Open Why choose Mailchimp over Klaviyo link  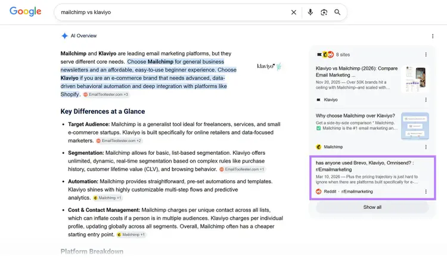point(355,116)
